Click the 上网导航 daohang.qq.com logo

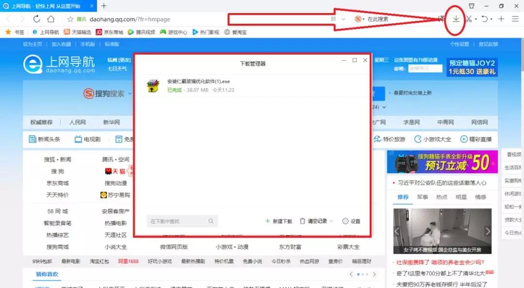(59, 64)
